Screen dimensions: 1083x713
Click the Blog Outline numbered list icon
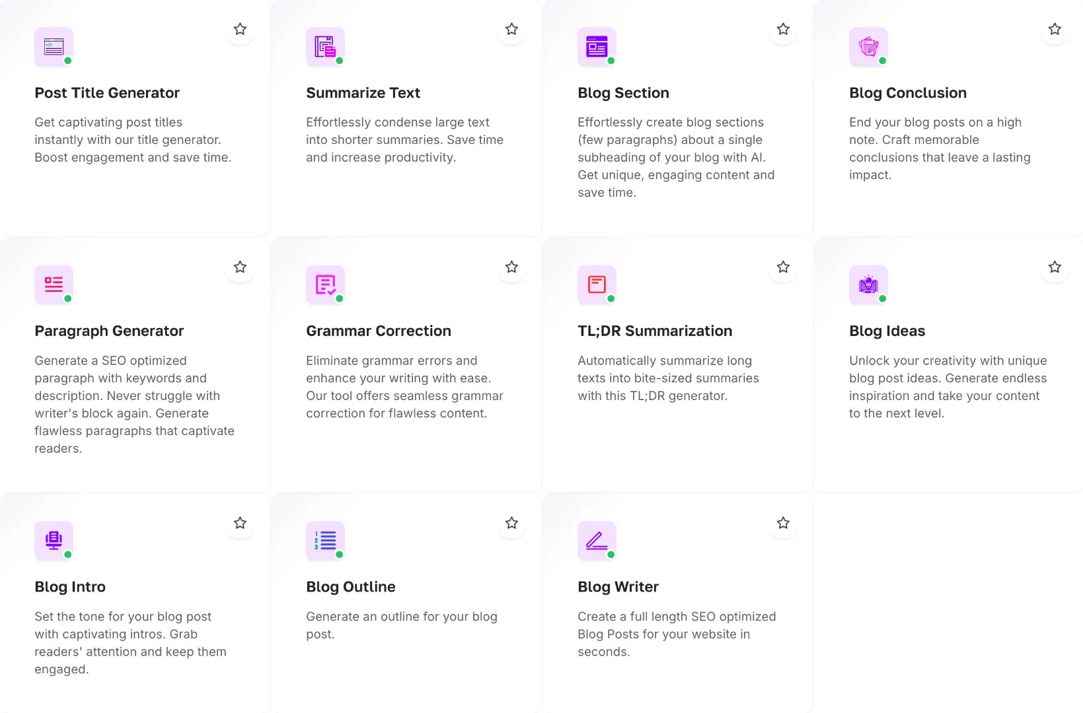[325, 541]
